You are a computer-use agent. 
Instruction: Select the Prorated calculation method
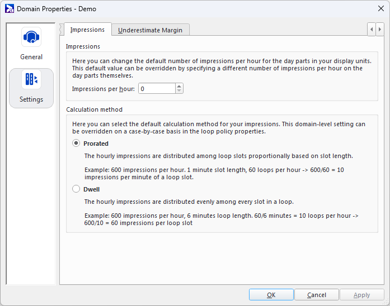pyautogui.click(x=76, y=144)
